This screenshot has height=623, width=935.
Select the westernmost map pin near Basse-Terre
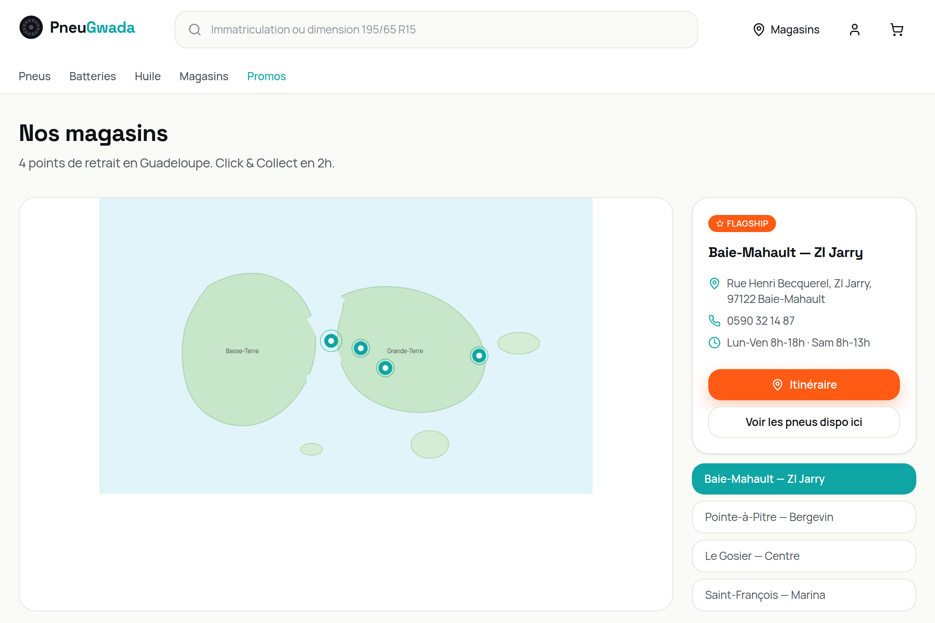coord(331,340)
